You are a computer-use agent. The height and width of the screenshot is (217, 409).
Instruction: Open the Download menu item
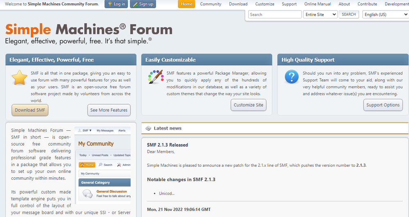point(238,4)
